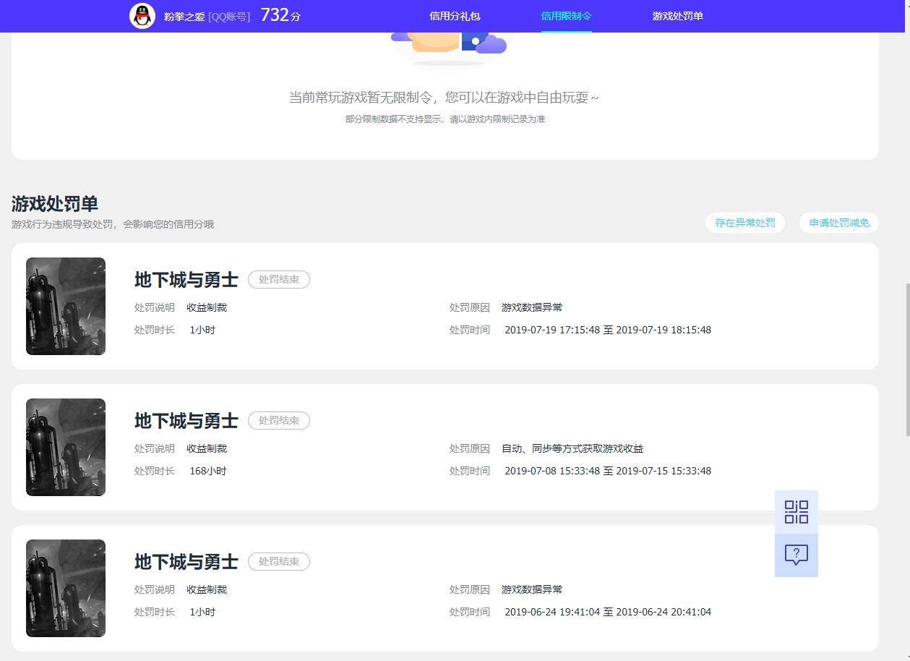The width and height of the screenshot is (910, 661).
Task: Click 处罚结束 badge on 2019-07-19 penalty
Action: (279, 279)
